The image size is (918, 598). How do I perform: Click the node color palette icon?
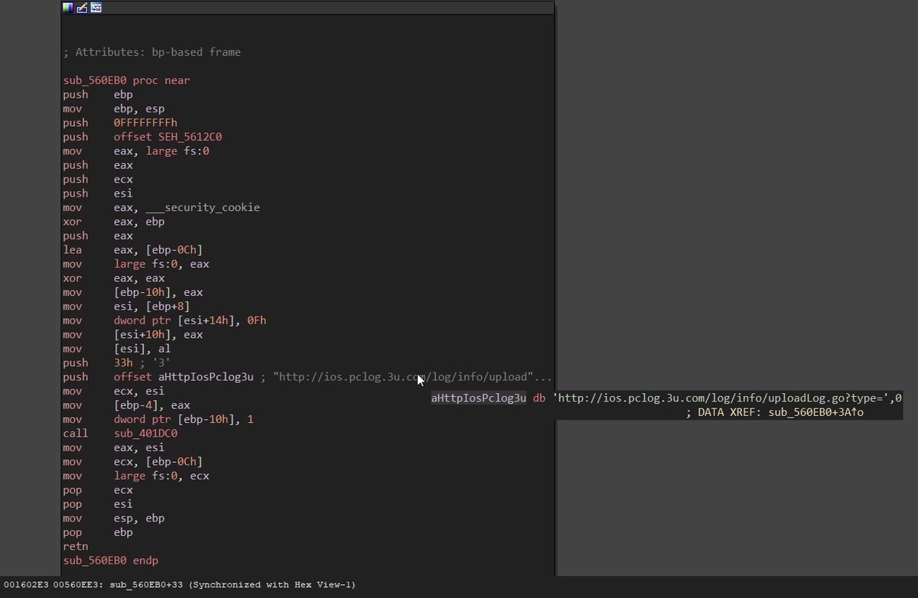68,8
